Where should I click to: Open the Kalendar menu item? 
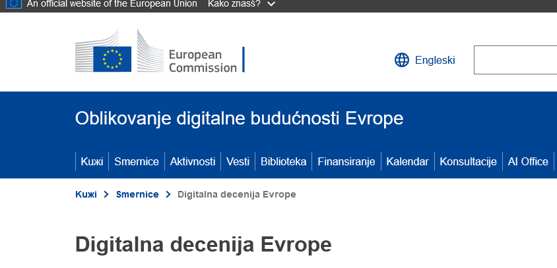(x=407, y=161)
